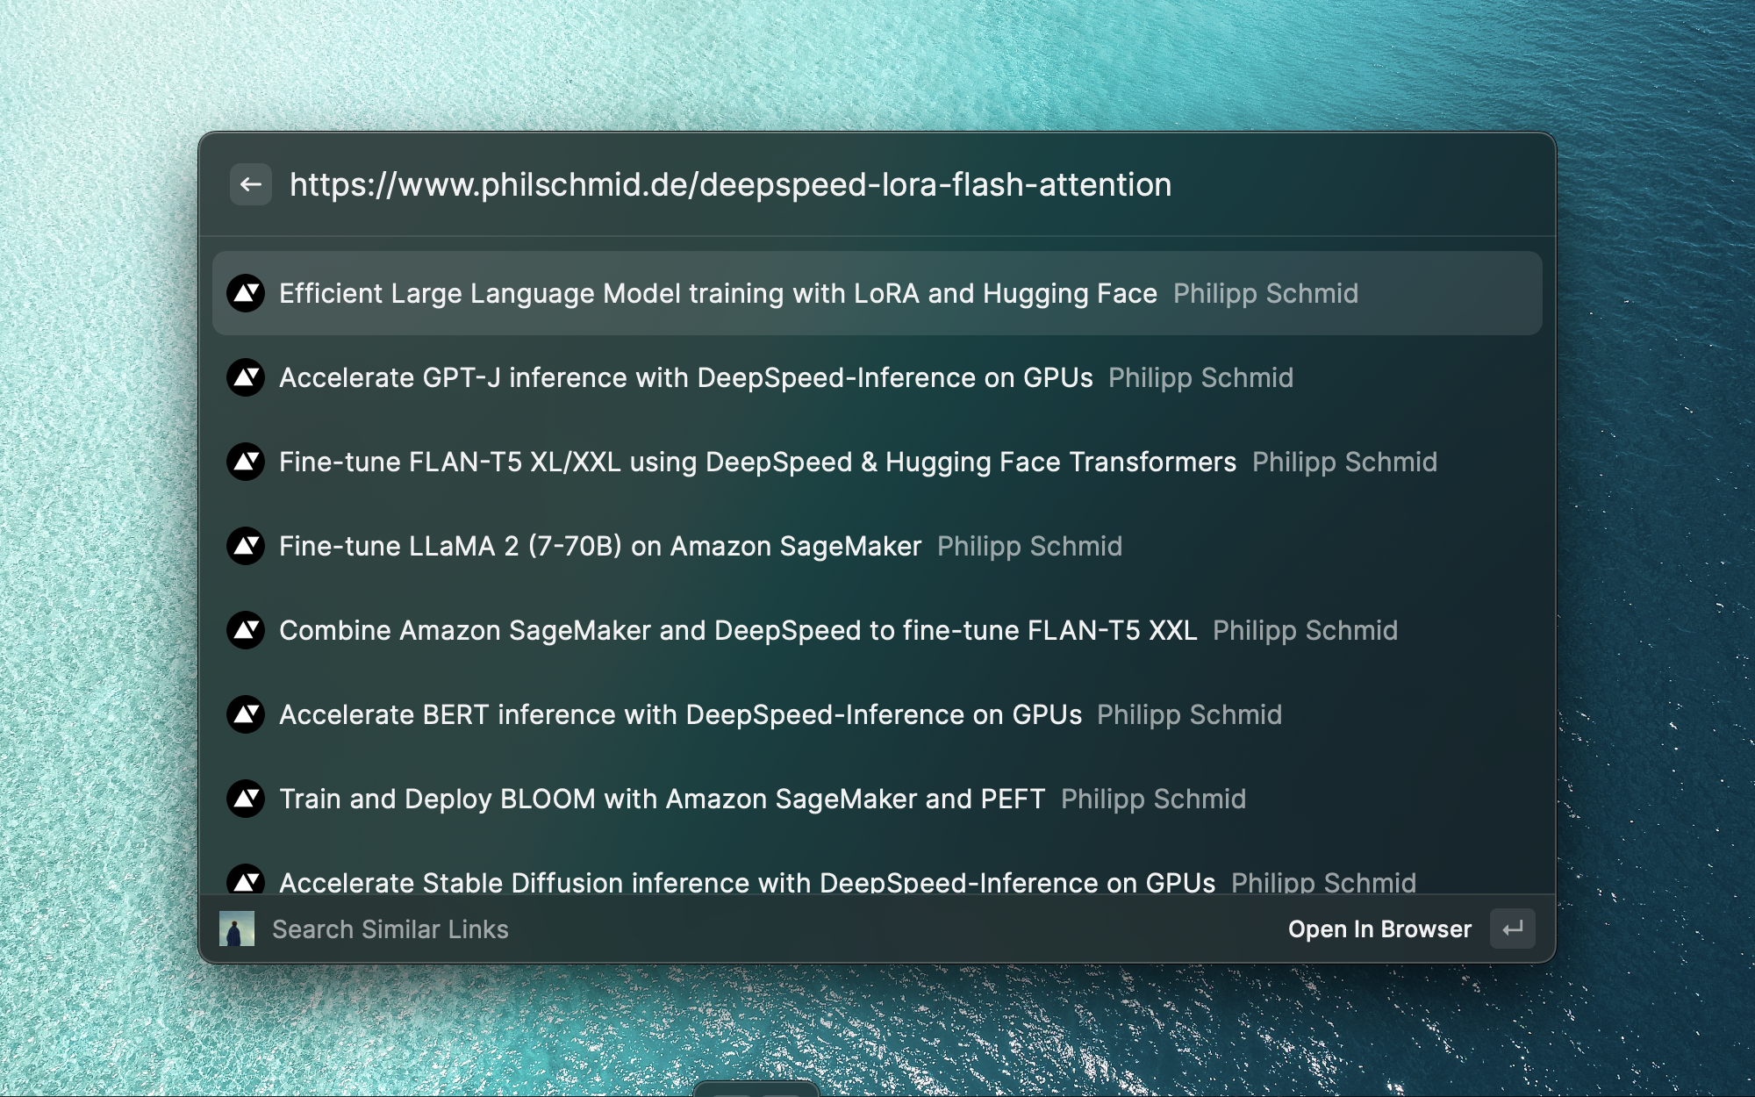Pick Accelerate BERT inference with DeepSpeed-Inference

coord(680,714)
